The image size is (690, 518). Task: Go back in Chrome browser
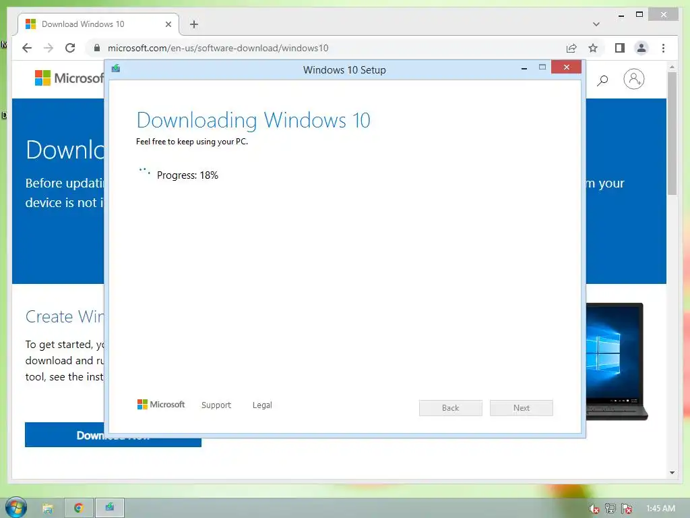pos(27,48)
